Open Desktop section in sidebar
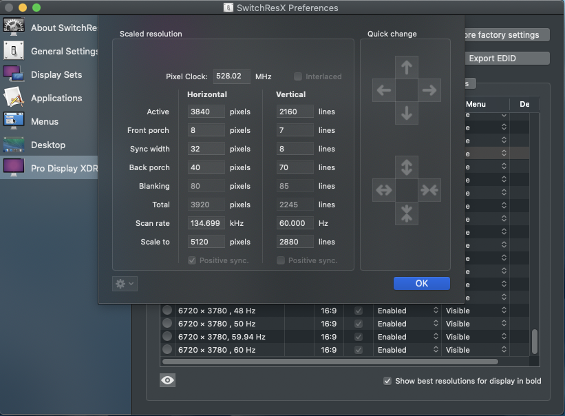The image size is (565, 416). pos(49,145)
